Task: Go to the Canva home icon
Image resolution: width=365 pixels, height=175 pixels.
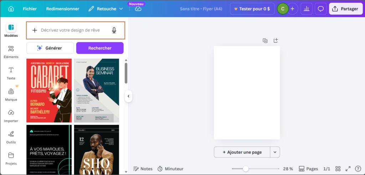Action: point(11,9)
